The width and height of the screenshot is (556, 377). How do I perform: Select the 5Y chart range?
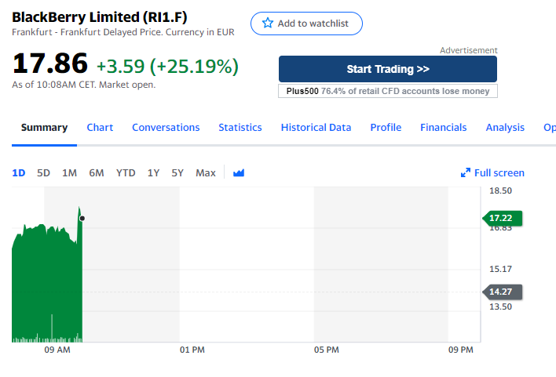point(177,172)
